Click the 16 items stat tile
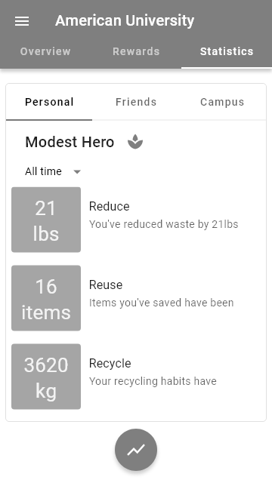The image size is (272, 483). tap(46, 298)
